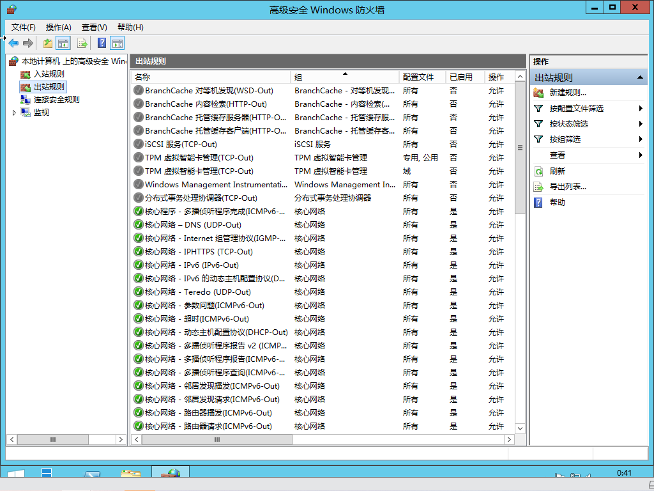Click the rules list horizontal scrollbar thumb
The image size is (654, 491).
coord(217,440)
